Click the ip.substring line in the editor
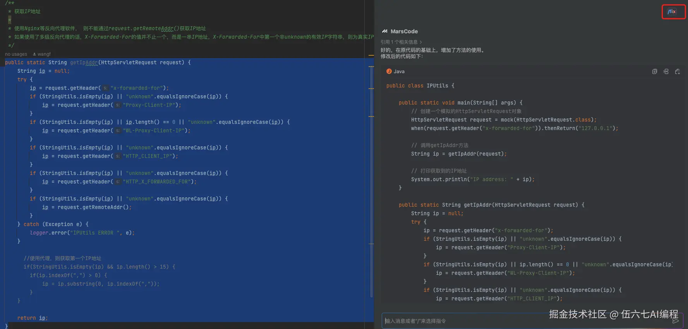Image resolution: width=688 pixels, height=329 pixels. 101,284
